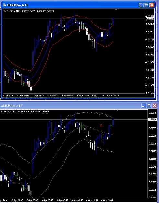The height and width of the screenshot is (203, 159).
Task: Close the upper AUDUSDm,M15 chart window
Action: (x=152, y=5)
